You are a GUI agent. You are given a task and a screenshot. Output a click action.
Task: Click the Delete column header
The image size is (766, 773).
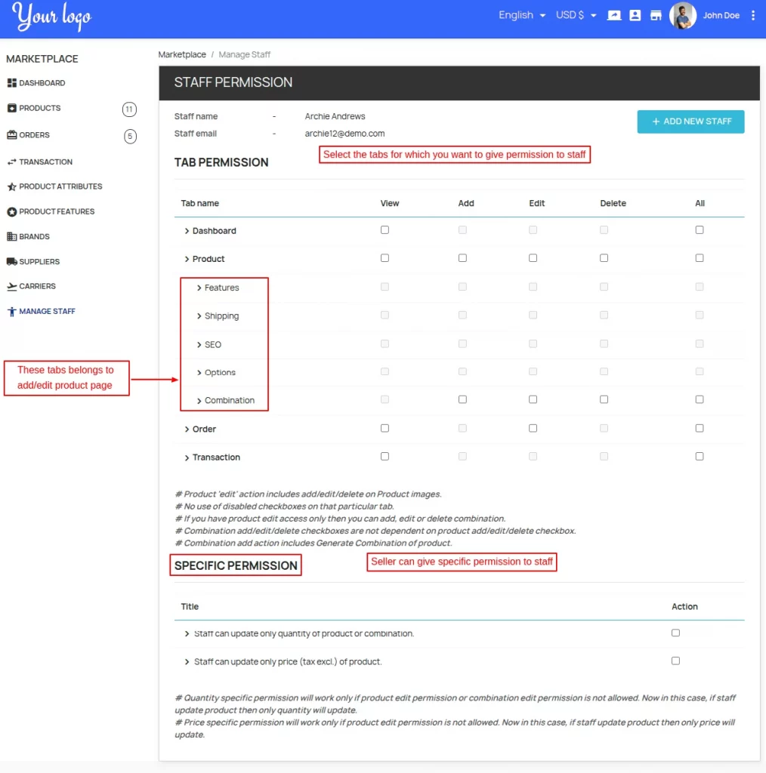point(613,203)
